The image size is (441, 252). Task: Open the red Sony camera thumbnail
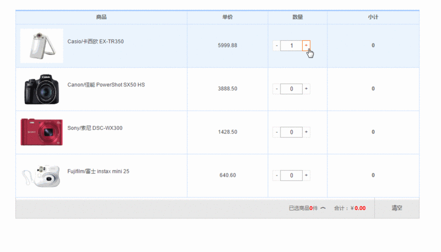[x=42, y=132]
